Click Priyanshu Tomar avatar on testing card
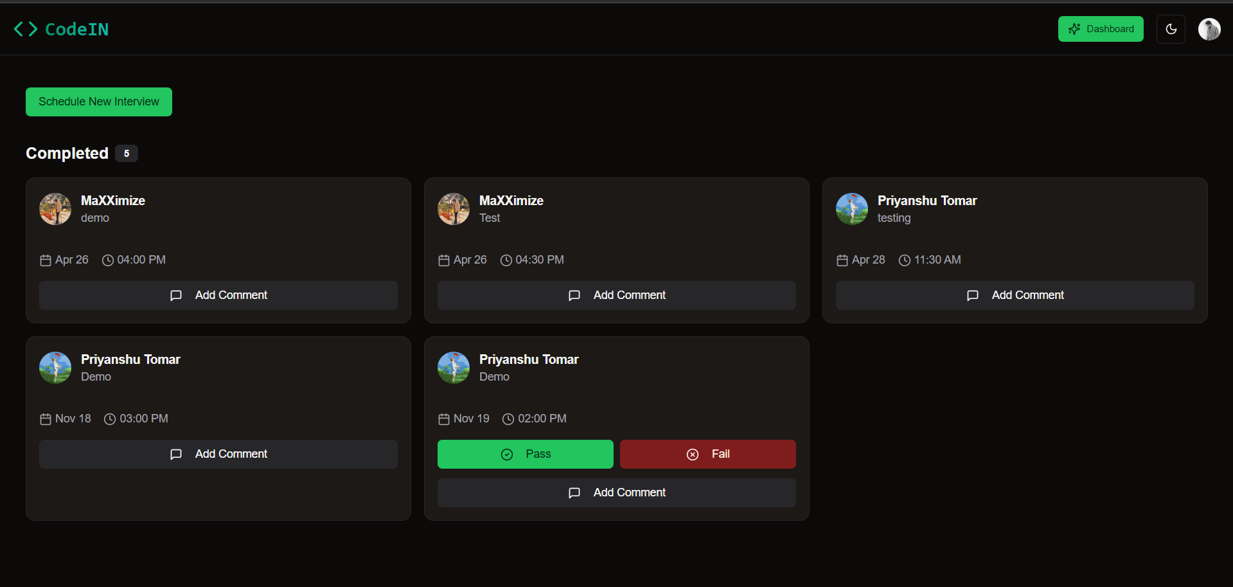Viewport: 1233px width, 587px height. point(852,209)
